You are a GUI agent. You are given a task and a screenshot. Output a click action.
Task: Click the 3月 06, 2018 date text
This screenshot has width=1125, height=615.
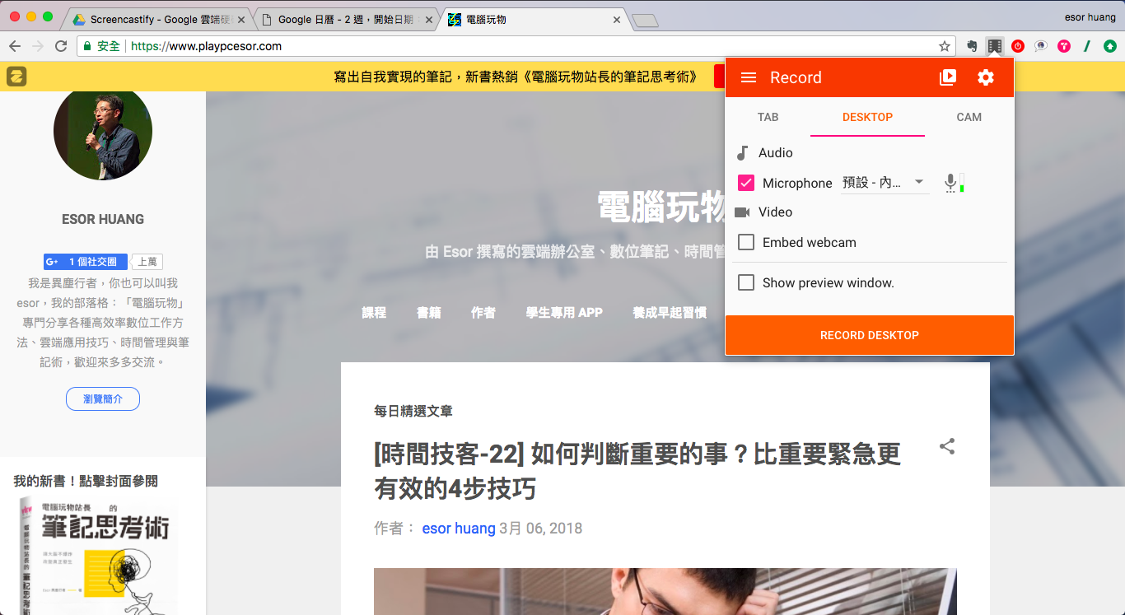tap(540, 529)
